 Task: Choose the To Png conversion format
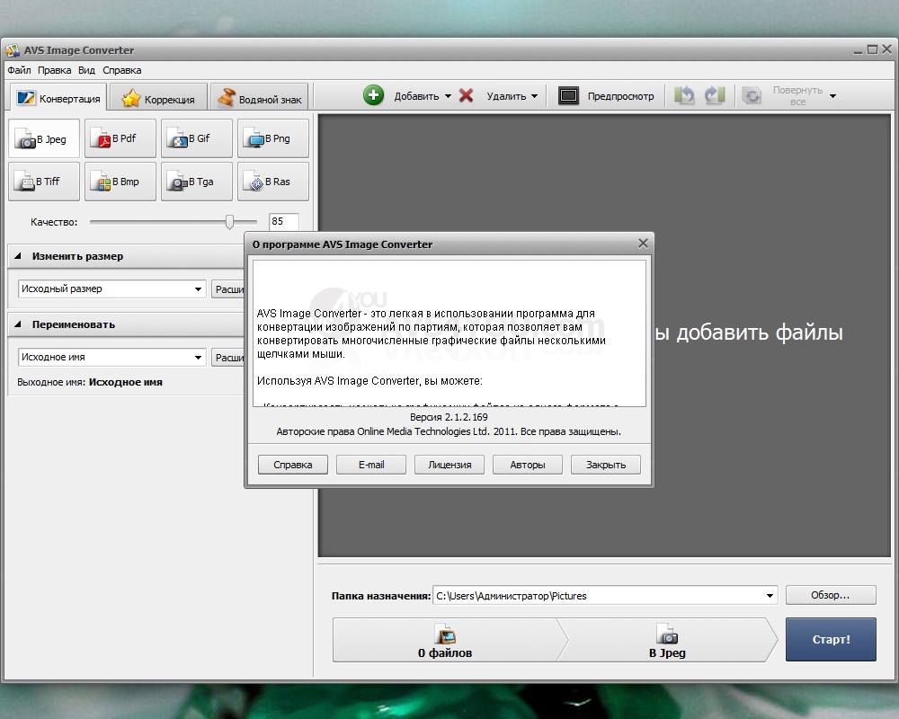273,138
